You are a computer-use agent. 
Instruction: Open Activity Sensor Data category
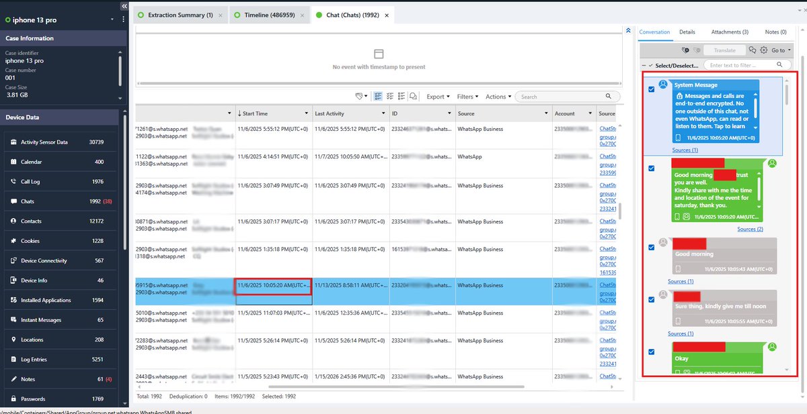tap(59, 142)
